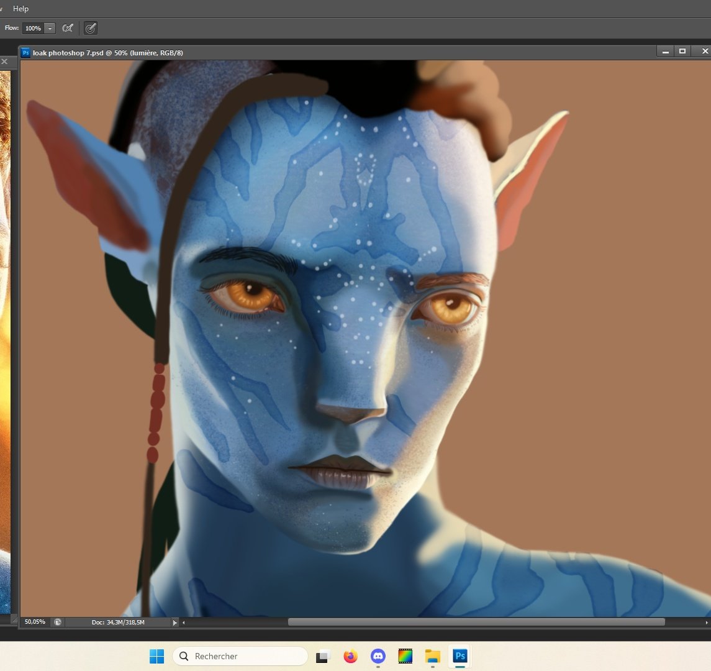Toggle tablet pressure controls size icon
The image size is (711, 671).
(91, 28)
